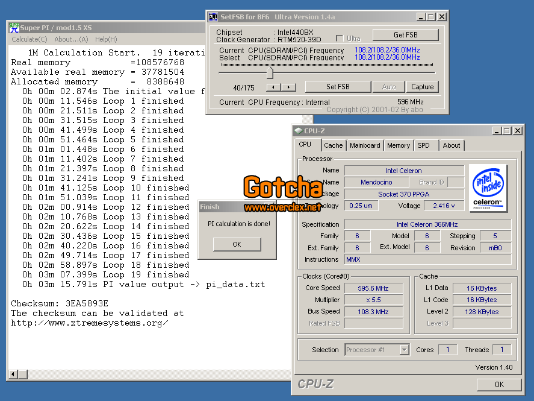
Task: Click the Intel Inside Celeron logo in CPU-Z
Action: click(488, 188)
